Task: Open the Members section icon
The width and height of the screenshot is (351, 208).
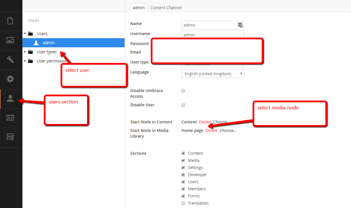Action: (10, 118)
